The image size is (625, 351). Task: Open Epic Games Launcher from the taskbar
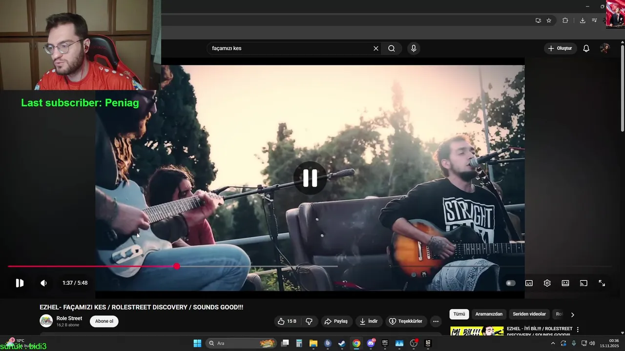385,343
